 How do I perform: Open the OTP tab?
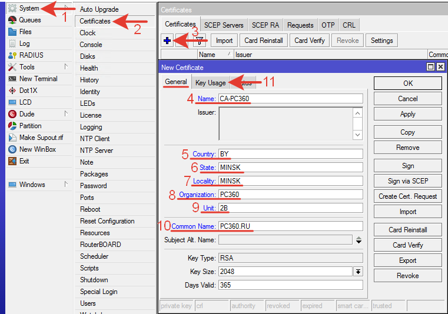tap(328, 25)
